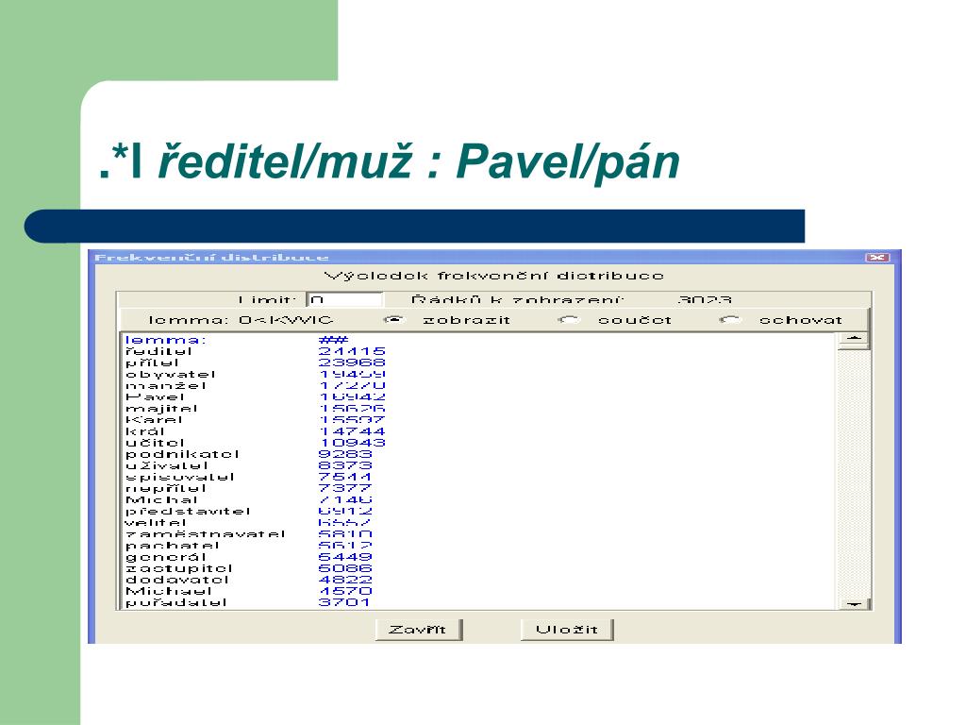Screen dimensions: 966x725
Task: Click the '##' frequency column header
Action: 333,340
